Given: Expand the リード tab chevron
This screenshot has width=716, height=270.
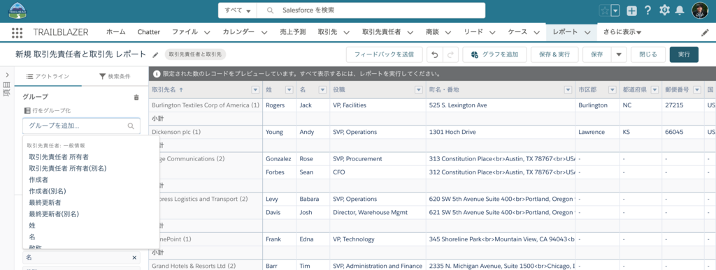Looking at the screenshot, I should tap(492, 32).
